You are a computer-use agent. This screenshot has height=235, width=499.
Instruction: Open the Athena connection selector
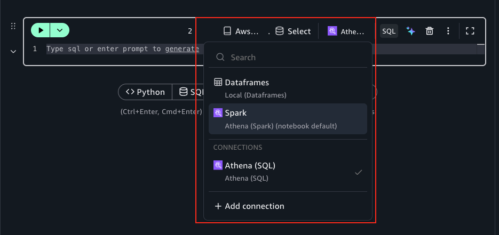click(x=346, y=31)
